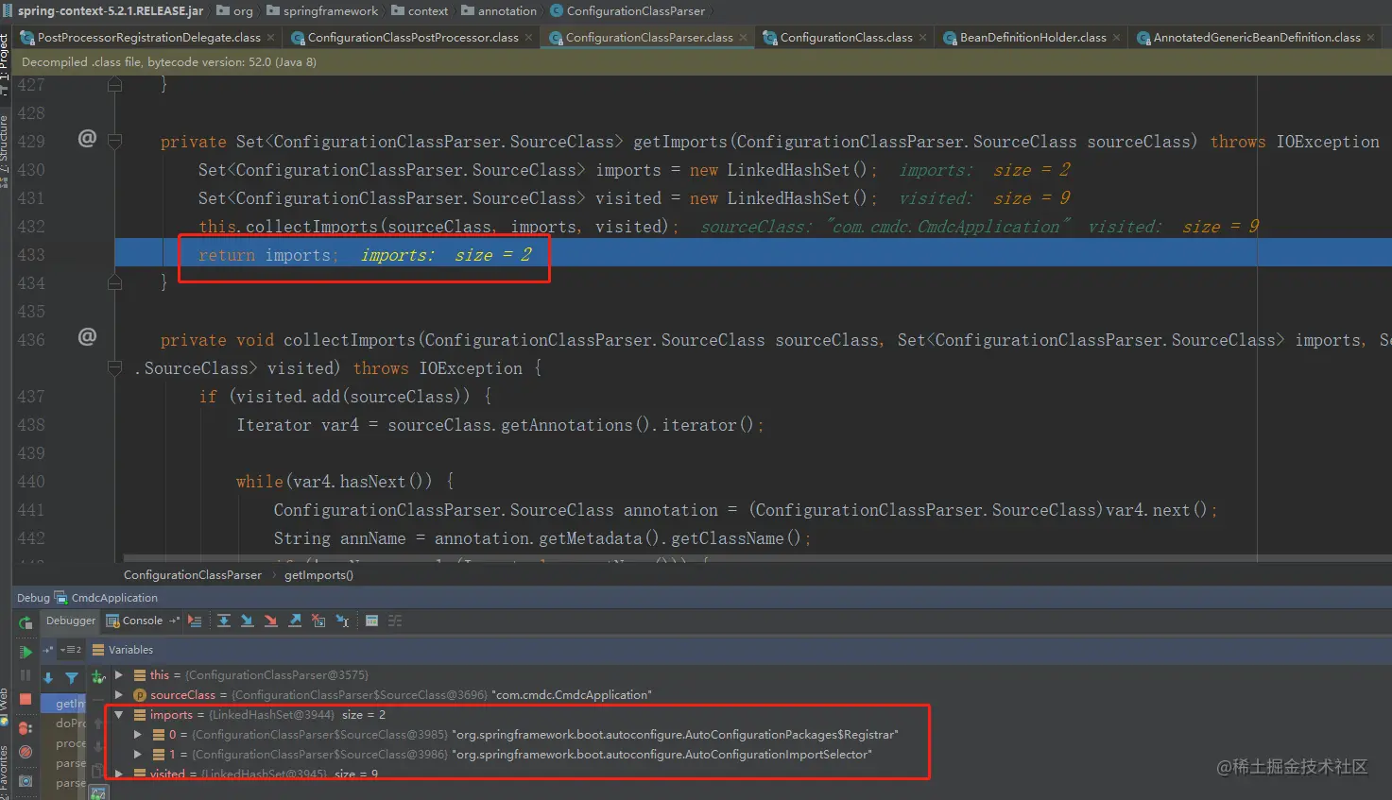
Task: Expand the 'this' variable node
Action: (119, 675)
